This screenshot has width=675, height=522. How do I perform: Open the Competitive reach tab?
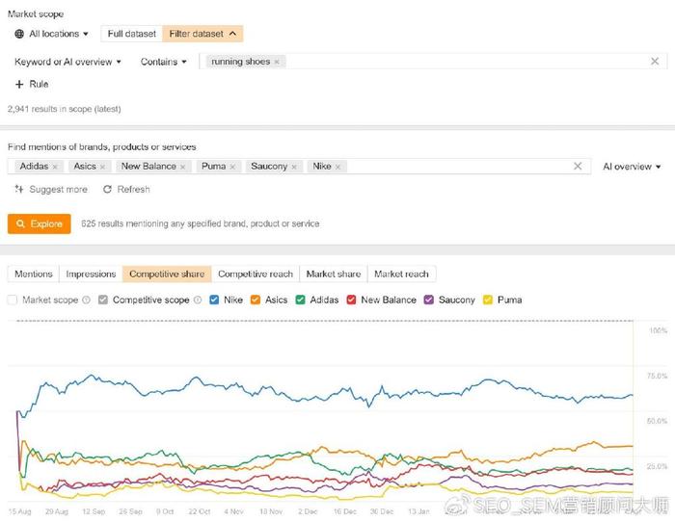tap(256, 274)
